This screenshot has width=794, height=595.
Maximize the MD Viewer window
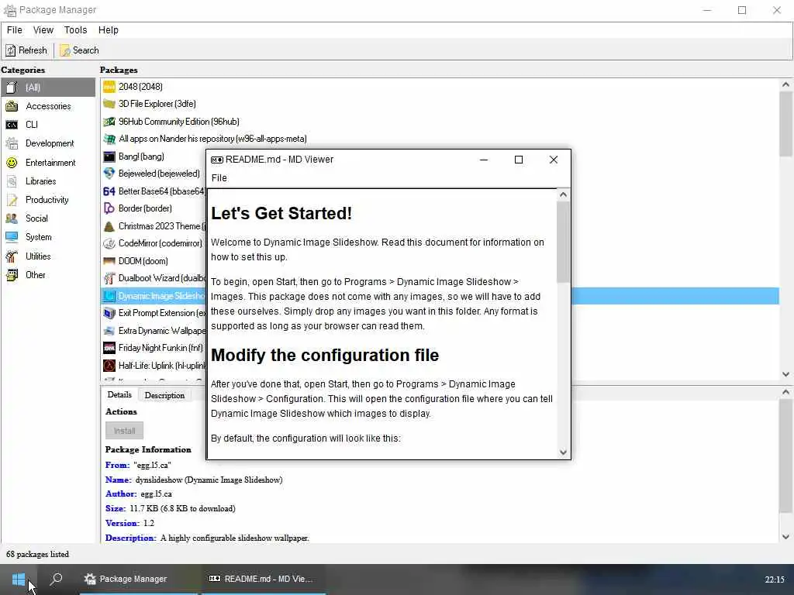519,160
